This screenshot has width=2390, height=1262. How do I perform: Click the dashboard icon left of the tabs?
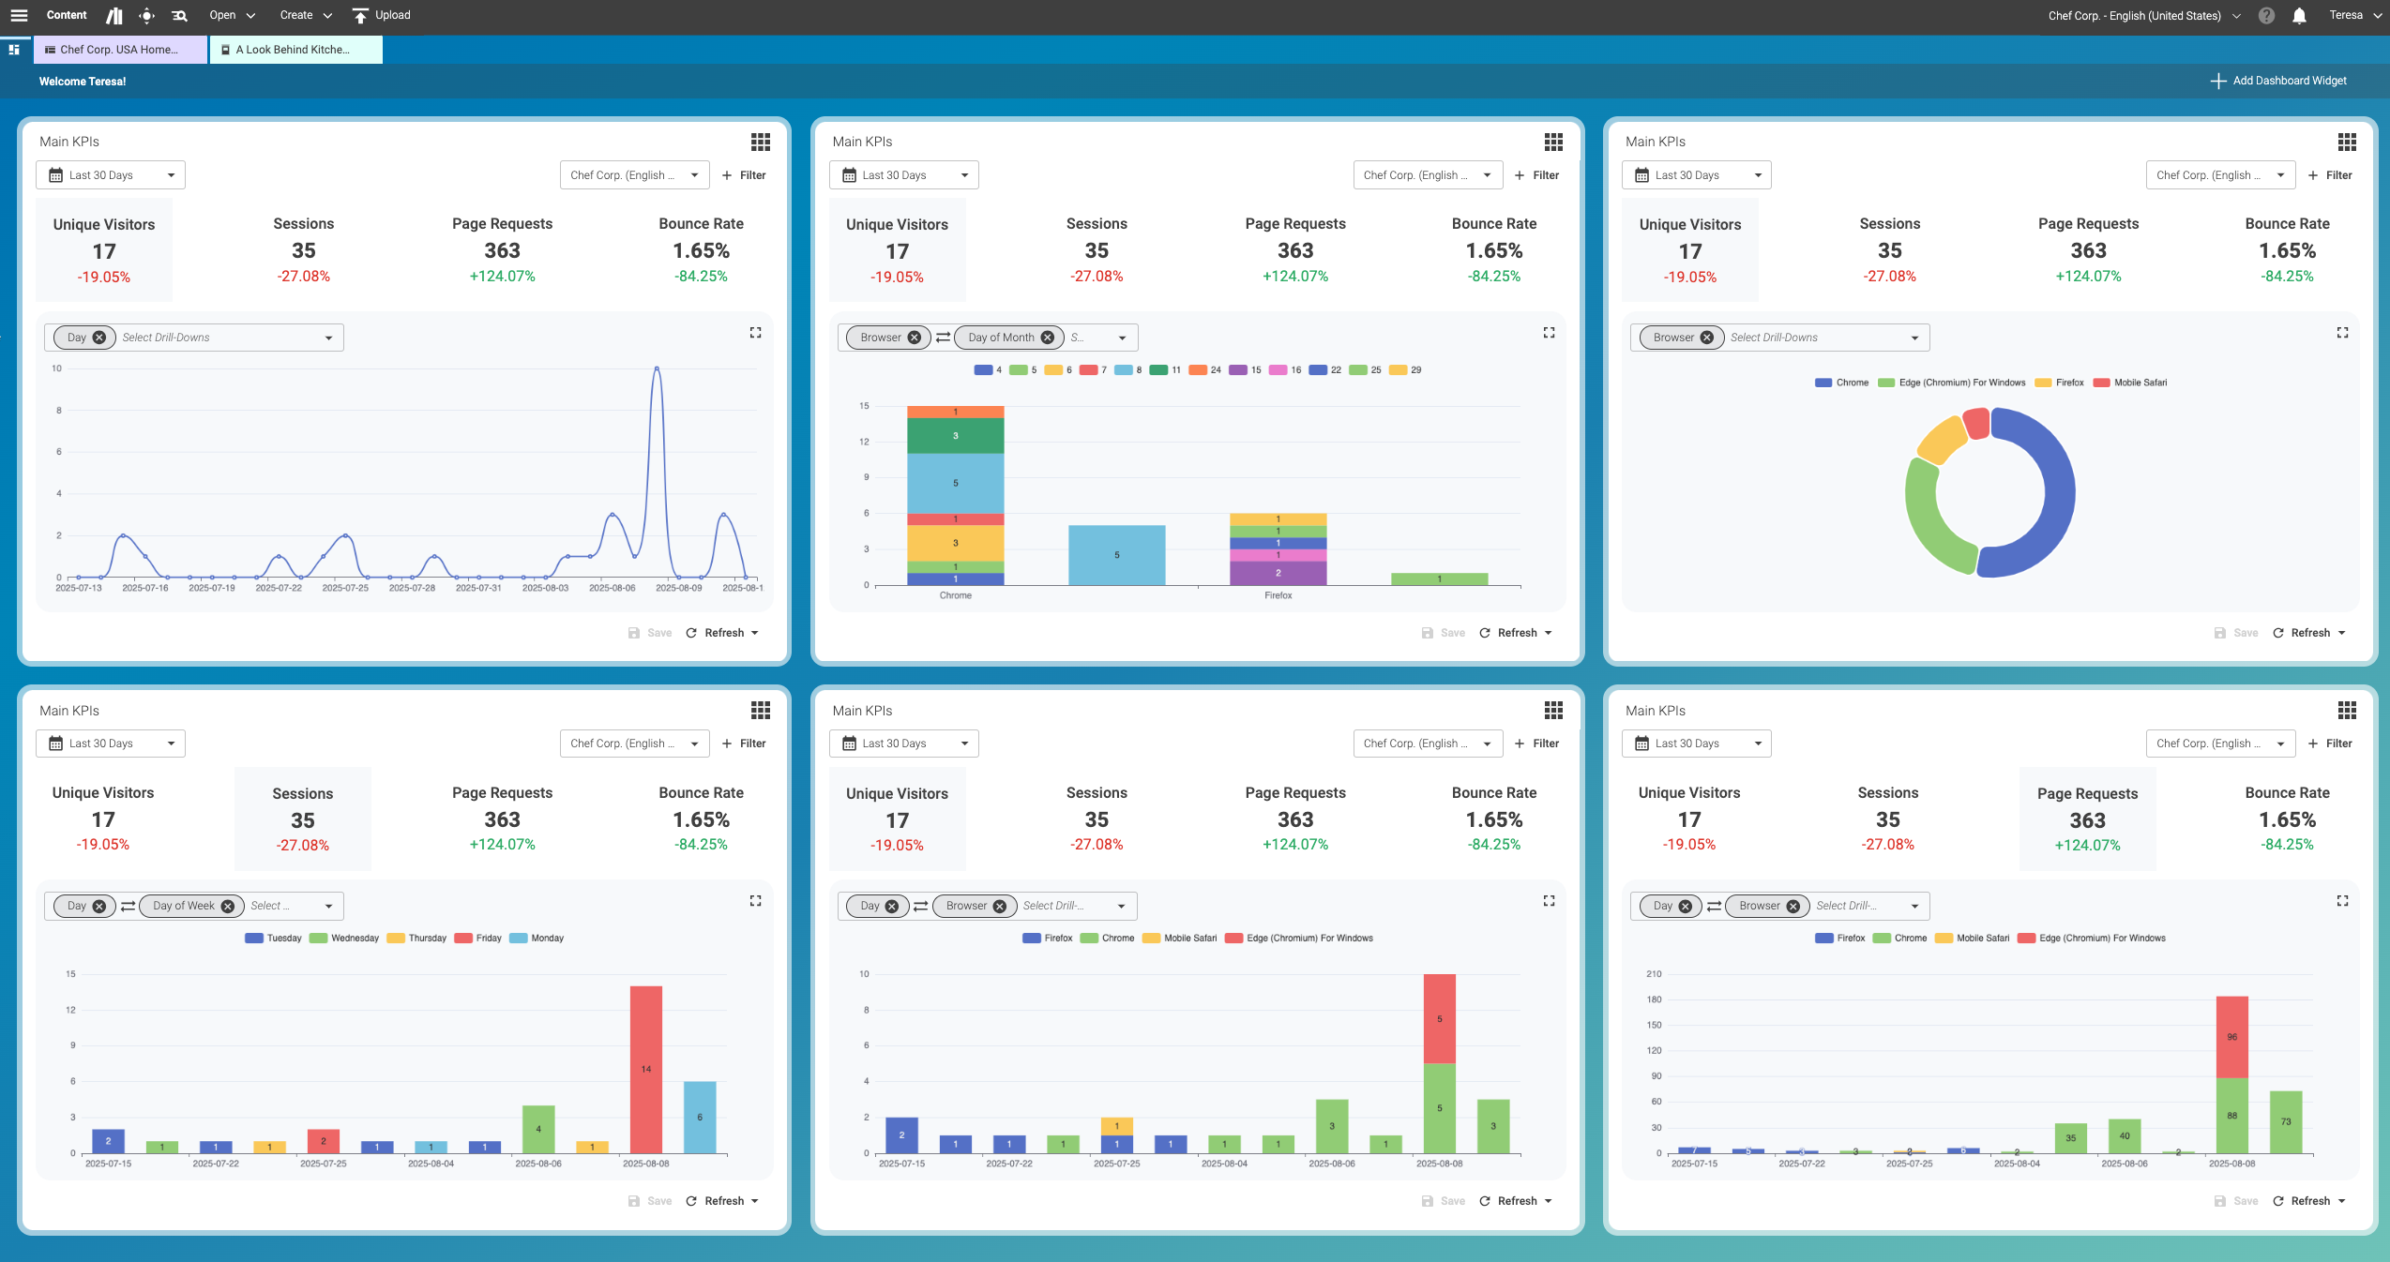point(14,50)
